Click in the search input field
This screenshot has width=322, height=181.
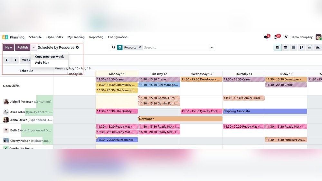coord(175,48)
